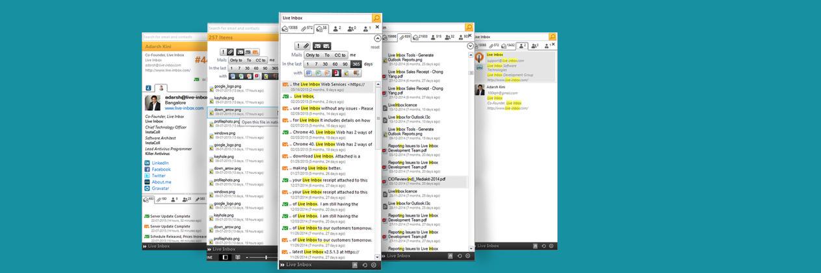Open the single-contact tab showing 2
Screen dimensions: 821x273
[337, 29]
